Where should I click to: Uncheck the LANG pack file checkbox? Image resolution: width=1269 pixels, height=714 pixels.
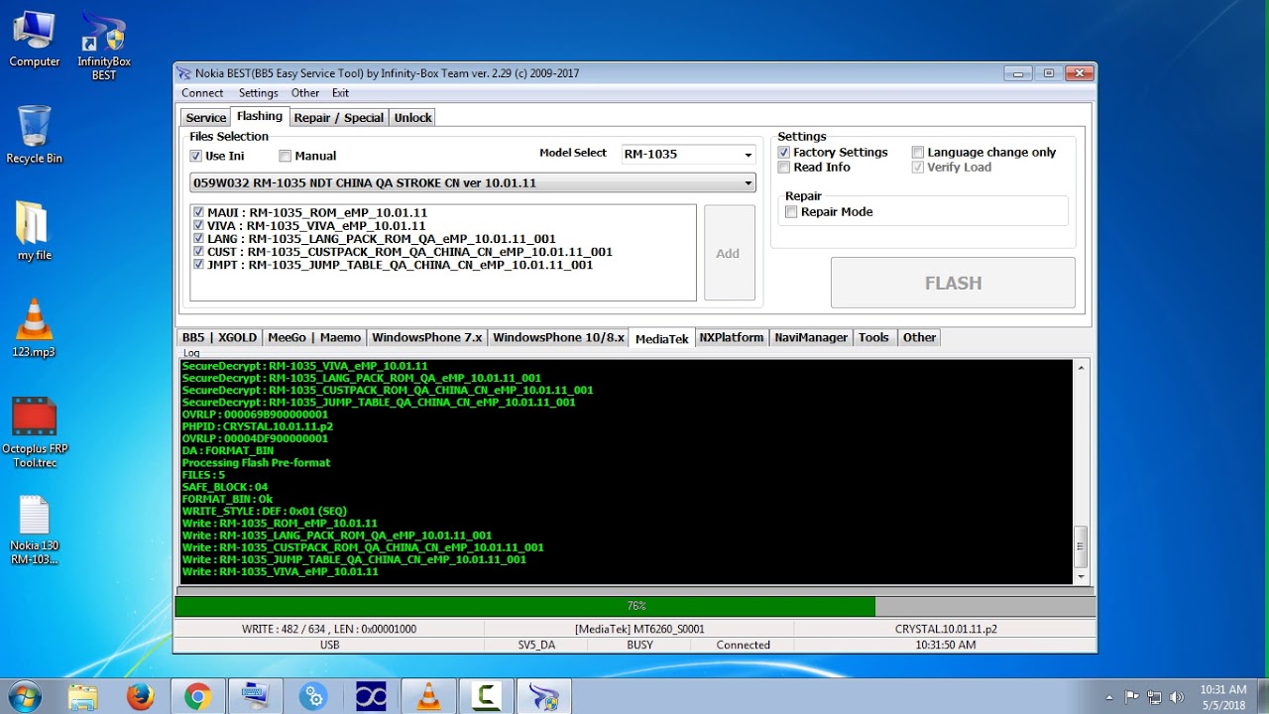(x=199, y=238)
